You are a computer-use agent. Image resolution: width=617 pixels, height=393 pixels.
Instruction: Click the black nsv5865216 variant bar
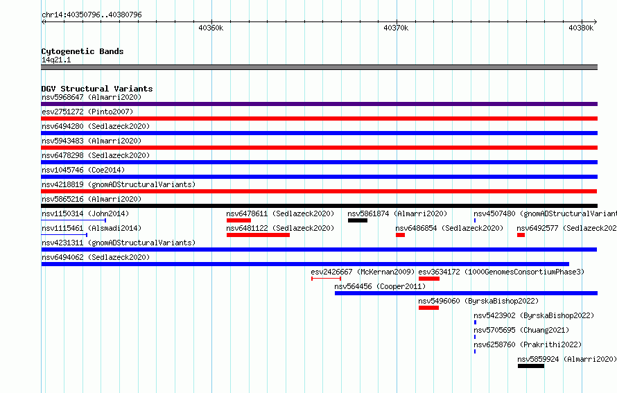click(319, 206)
